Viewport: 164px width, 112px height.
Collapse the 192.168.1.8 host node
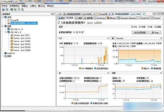(5, 32)
